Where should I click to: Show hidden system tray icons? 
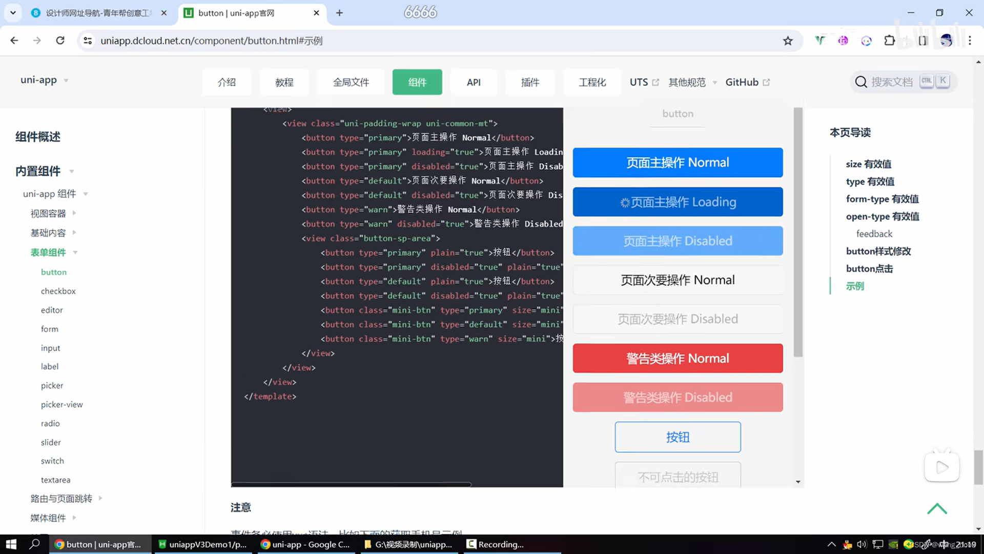tap(831, 544)
